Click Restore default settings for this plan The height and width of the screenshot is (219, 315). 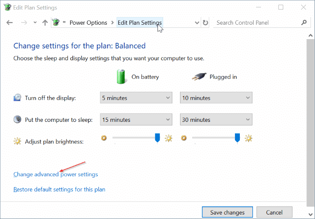pyautogui.click(x=59, y=189)
